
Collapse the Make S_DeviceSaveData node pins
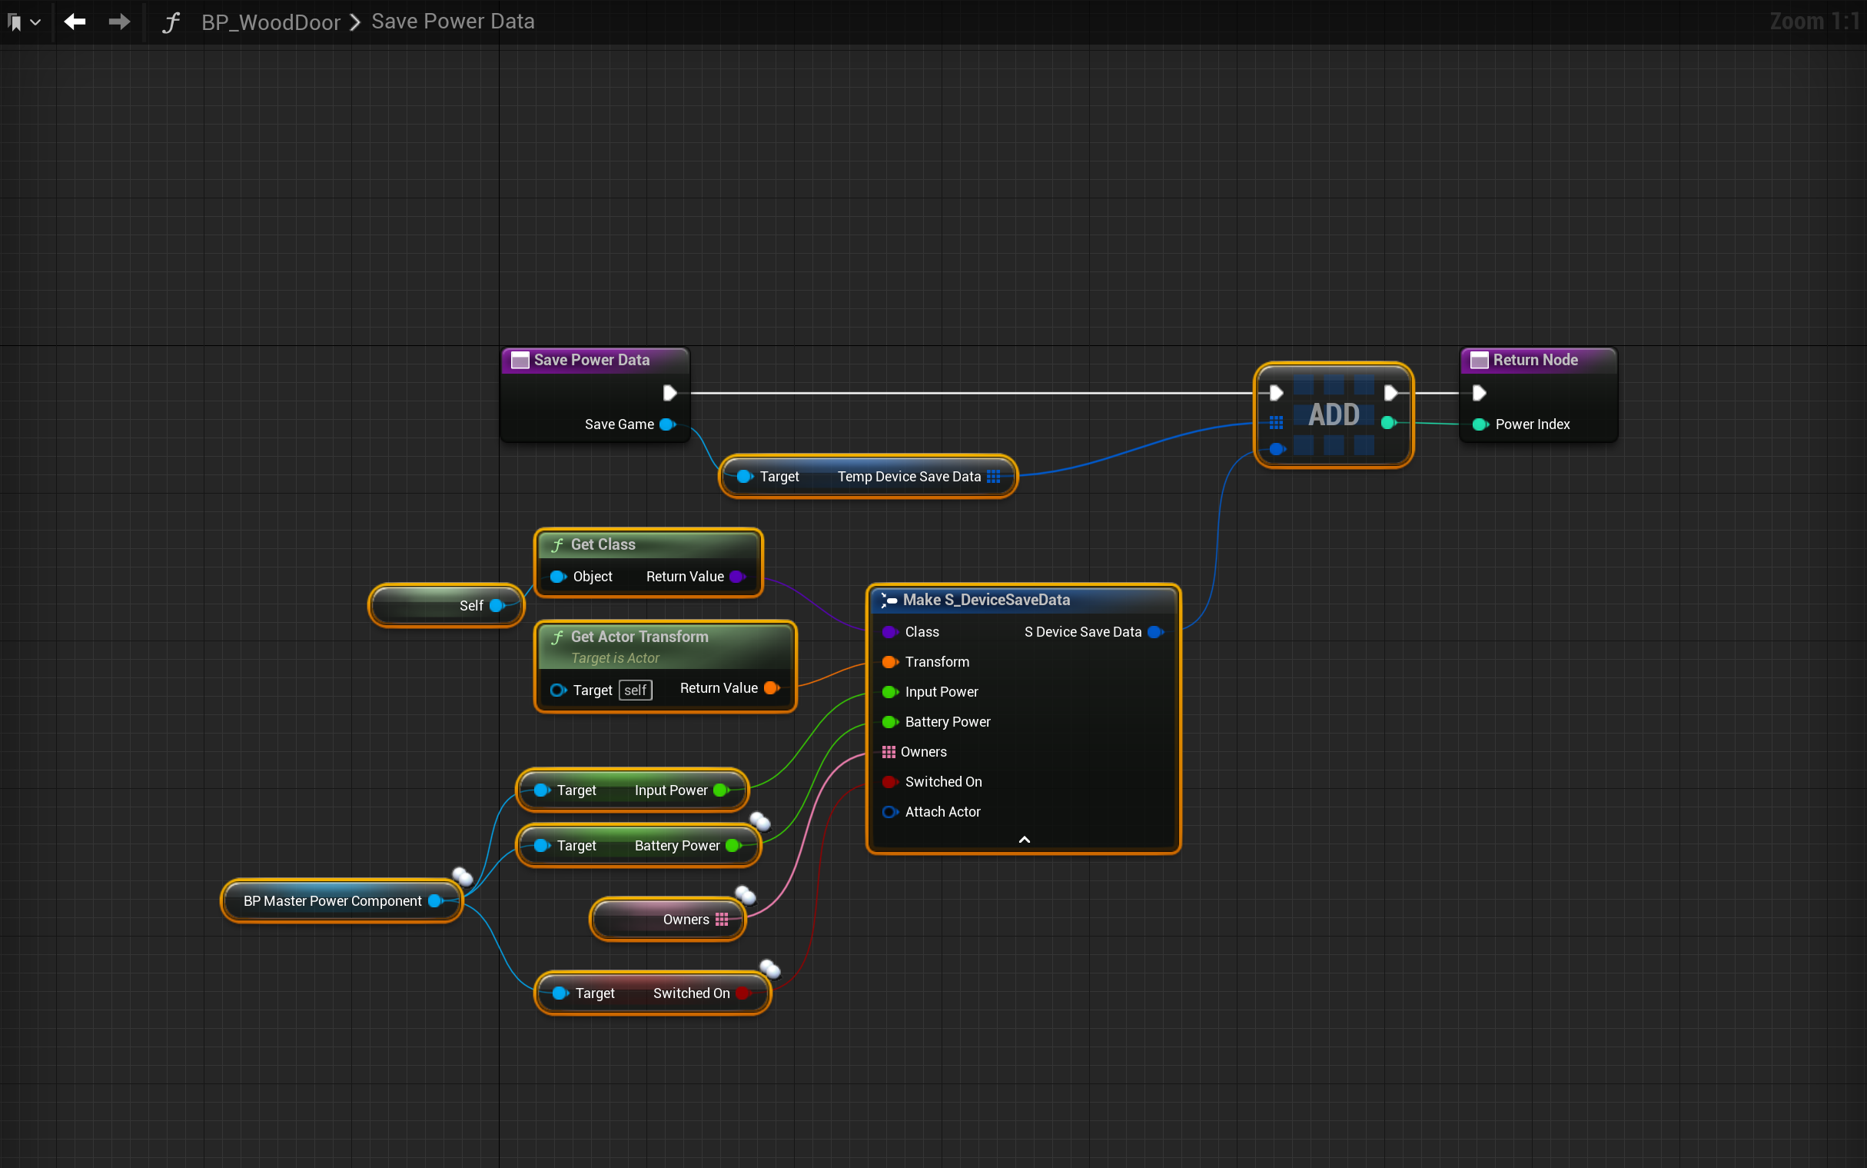click(1024, 840)
